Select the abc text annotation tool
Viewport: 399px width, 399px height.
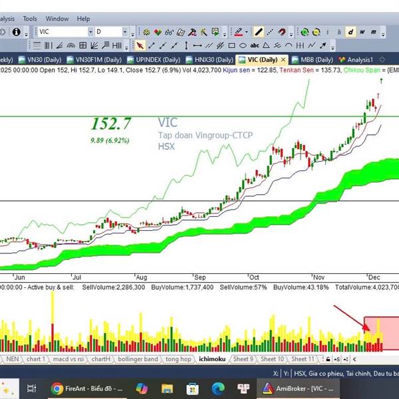coord(255,45)
